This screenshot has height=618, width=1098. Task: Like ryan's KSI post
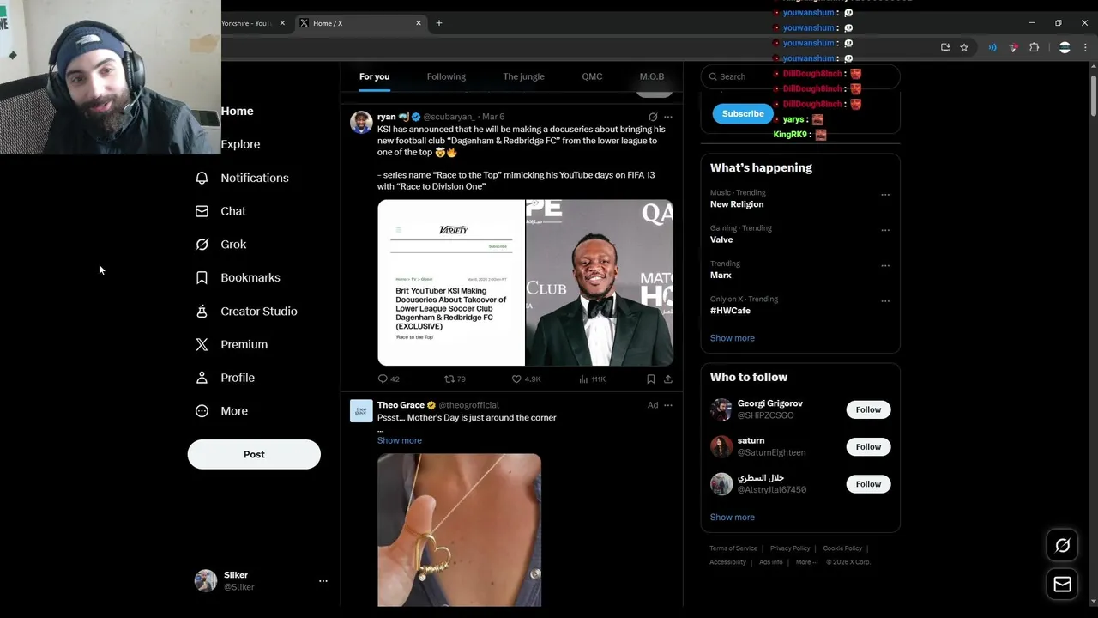pyautogui.click(x=516, y=379)
